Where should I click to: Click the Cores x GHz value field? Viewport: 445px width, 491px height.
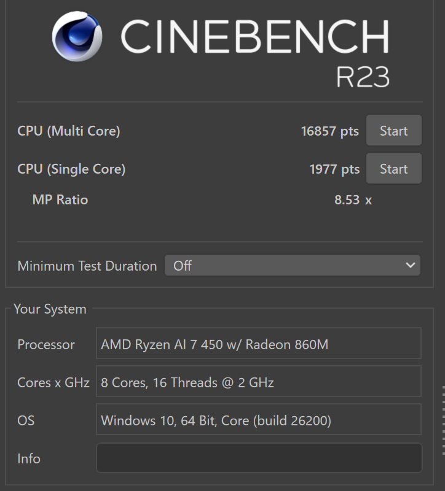258,381
